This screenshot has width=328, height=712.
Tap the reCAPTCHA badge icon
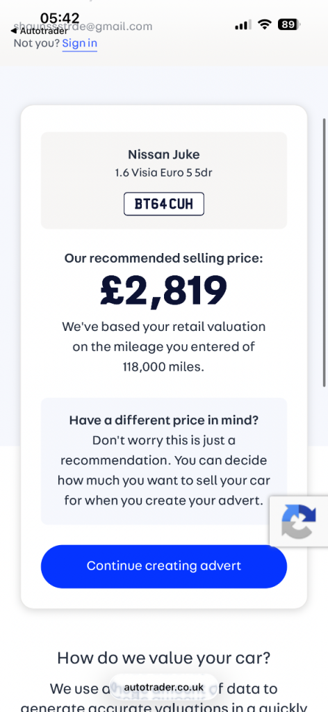[299, 521]
